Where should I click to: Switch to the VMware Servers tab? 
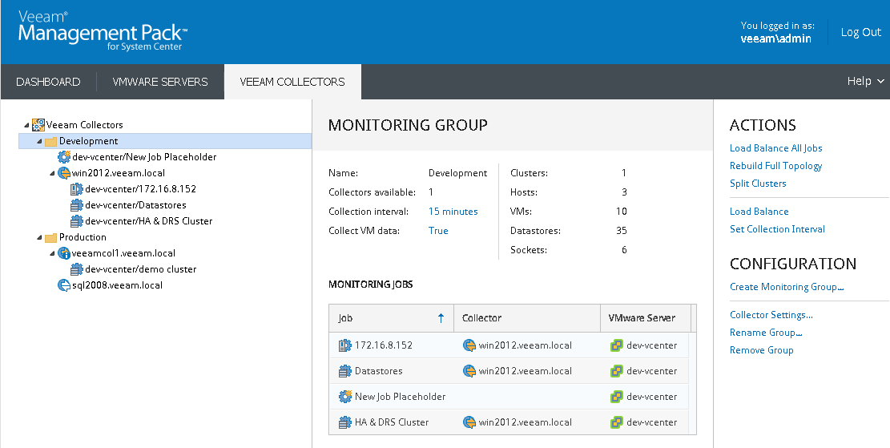[x=160, y=82]
